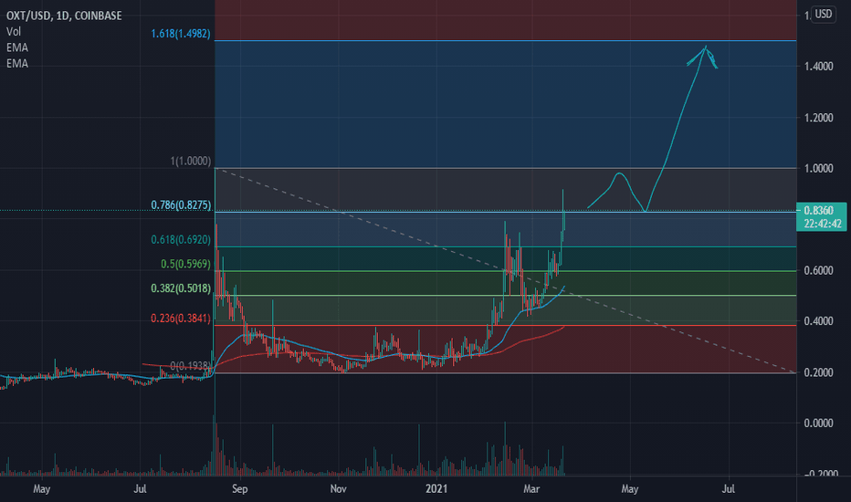Click the 1.618(1.4982) Fibonacci level label
The width and height of the screenshot is (851, 502).
click(x=181, y=34)
